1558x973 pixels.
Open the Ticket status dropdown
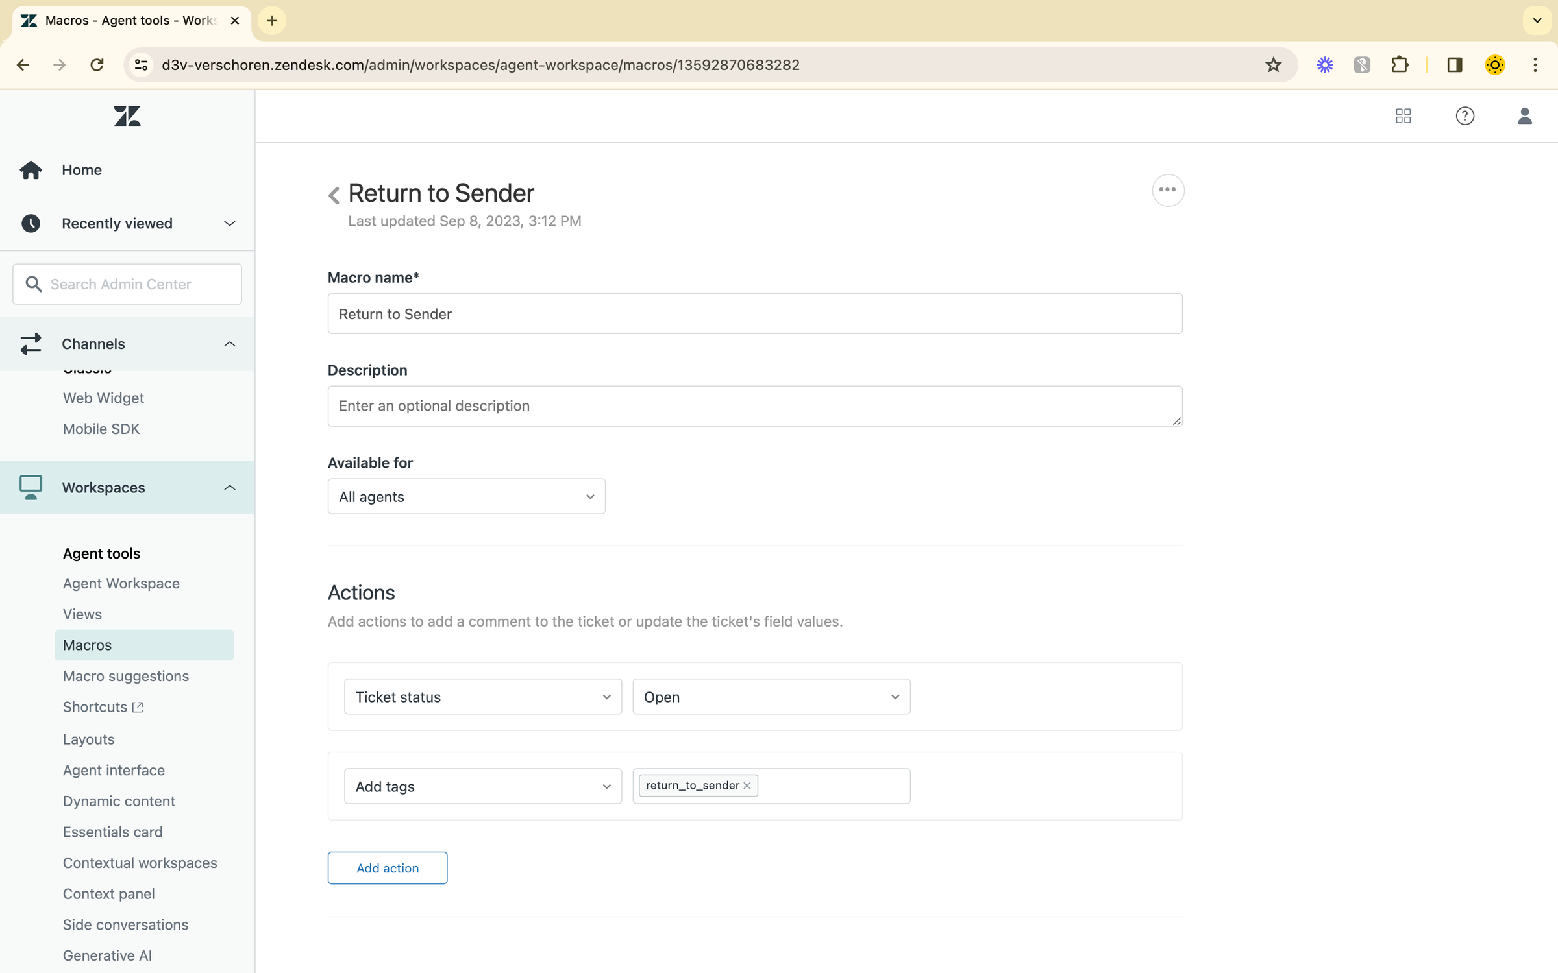click(x=482, y=696)
